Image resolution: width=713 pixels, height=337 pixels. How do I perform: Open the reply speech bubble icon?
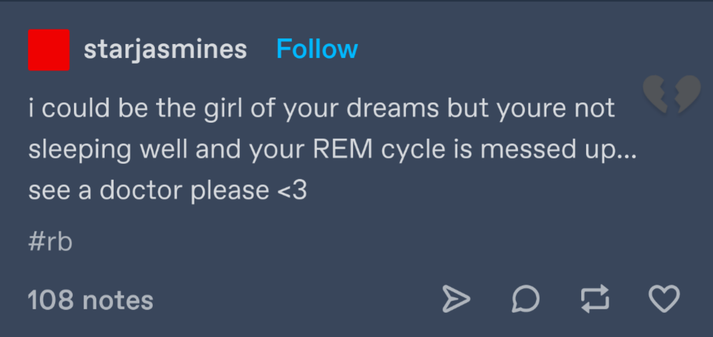[525, 299]
